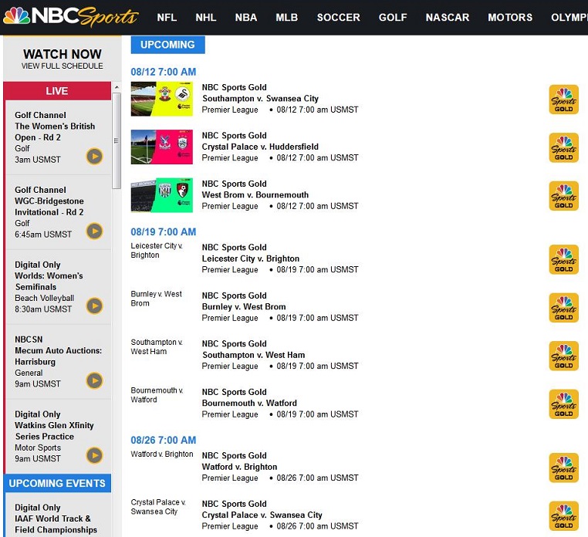The width and height of the screenshot is (588, 537).
Task: Open Crystal Palace v. Huddersfield match title
Action: [x=260, y=147]
